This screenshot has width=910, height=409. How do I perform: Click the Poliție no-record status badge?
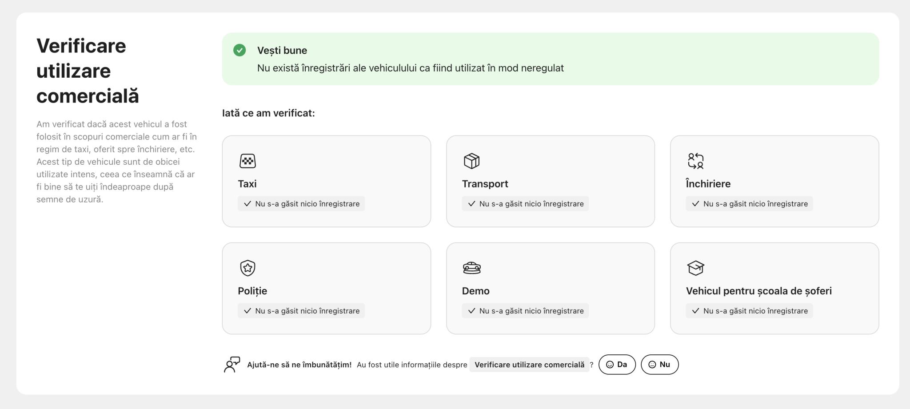click(301, 311)
